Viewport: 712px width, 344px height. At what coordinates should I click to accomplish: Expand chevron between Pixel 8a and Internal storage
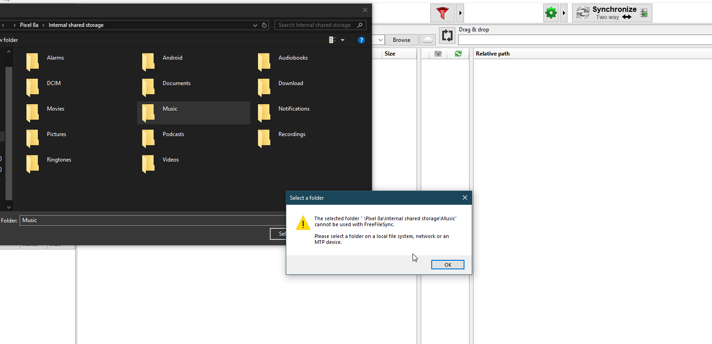click(44, 25)
